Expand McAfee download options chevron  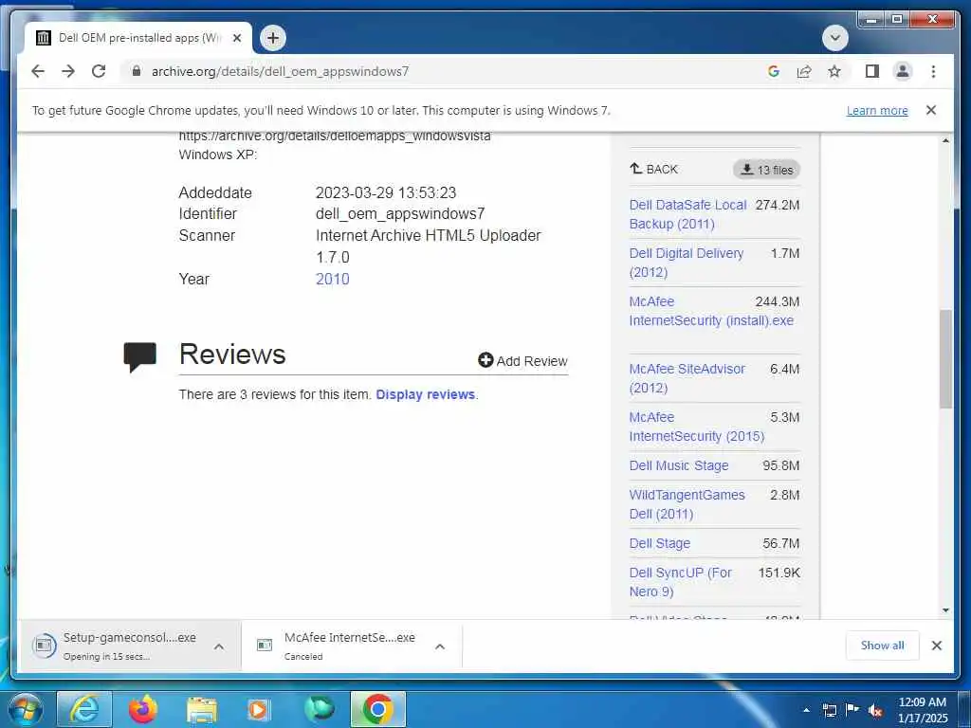coord(440,646)
